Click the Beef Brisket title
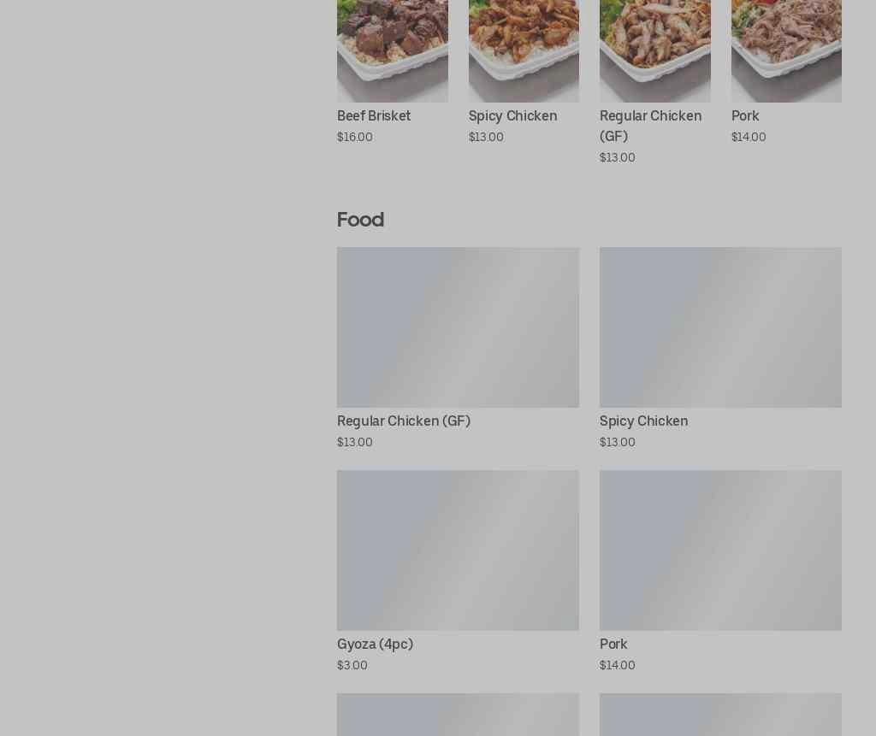This screenshot has height=736, width=876. [x=374, y=115]
